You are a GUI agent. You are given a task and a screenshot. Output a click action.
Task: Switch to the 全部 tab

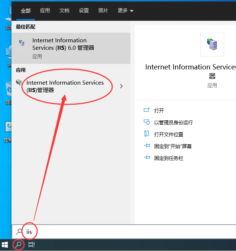click(26, 11)
